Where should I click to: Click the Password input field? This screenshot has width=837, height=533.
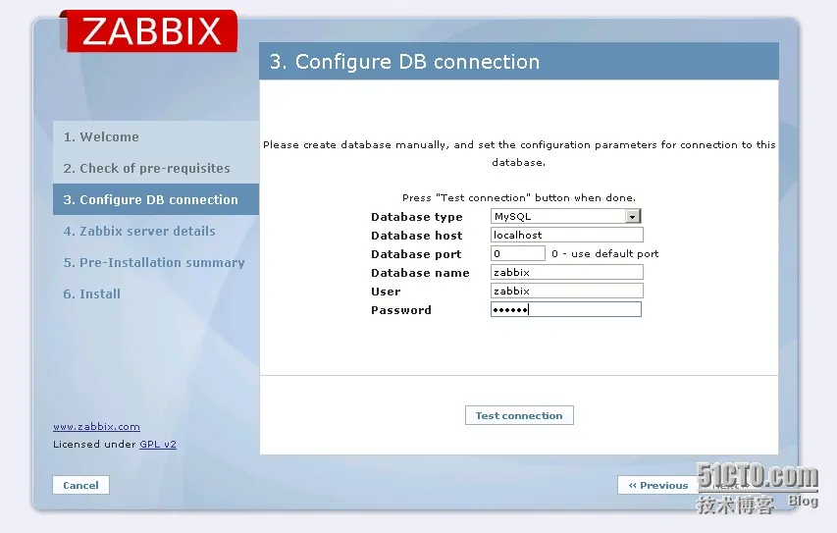tap(566, 310)
